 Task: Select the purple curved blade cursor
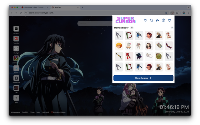[169, 46]
